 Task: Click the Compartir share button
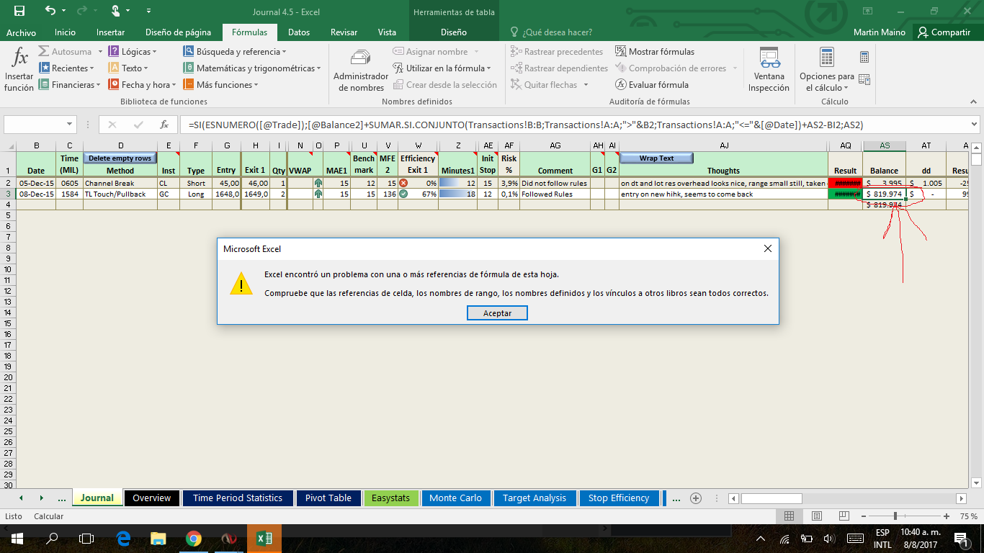pyautogui.click(x=944, y=32)
